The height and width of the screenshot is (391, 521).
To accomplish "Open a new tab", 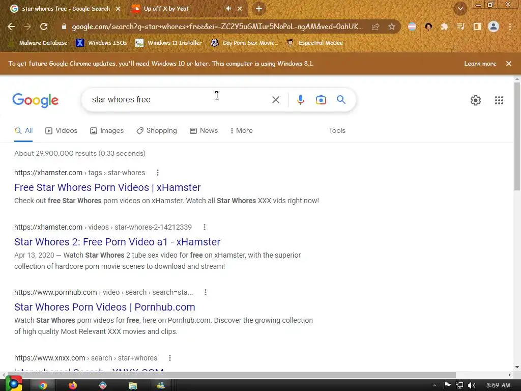I will (259, 9).
